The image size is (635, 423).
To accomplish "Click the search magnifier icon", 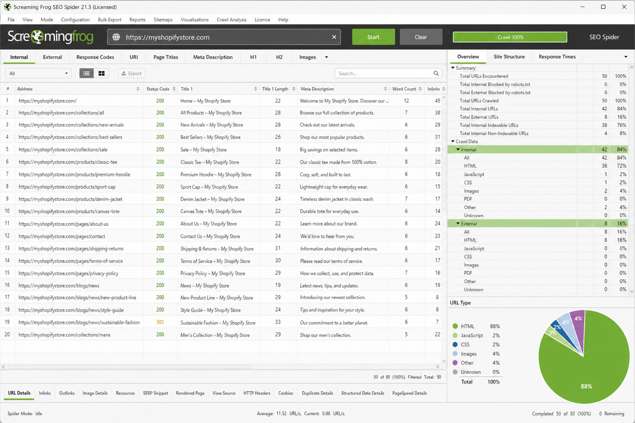I will (x=436, y=73).
